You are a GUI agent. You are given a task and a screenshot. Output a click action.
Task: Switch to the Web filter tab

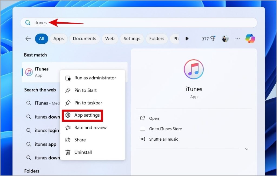tap(110, 39)
